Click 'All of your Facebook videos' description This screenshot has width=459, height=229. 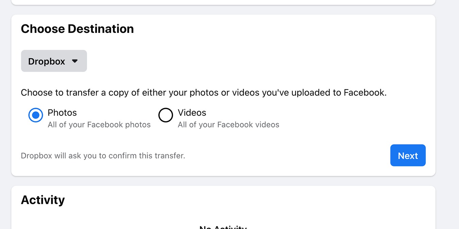click(x=228, y=125)
